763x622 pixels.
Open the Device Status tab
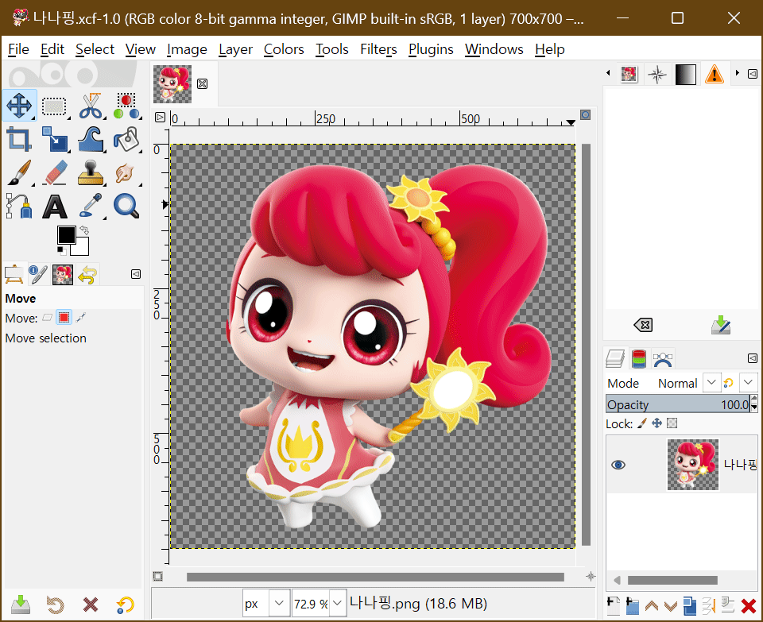click(x=38, y=274)
